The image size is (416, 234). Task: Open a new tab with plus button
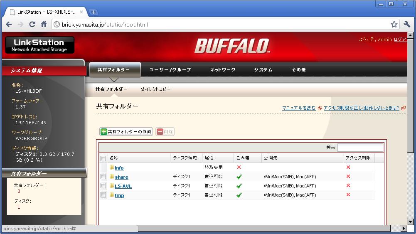coord(94,12)
